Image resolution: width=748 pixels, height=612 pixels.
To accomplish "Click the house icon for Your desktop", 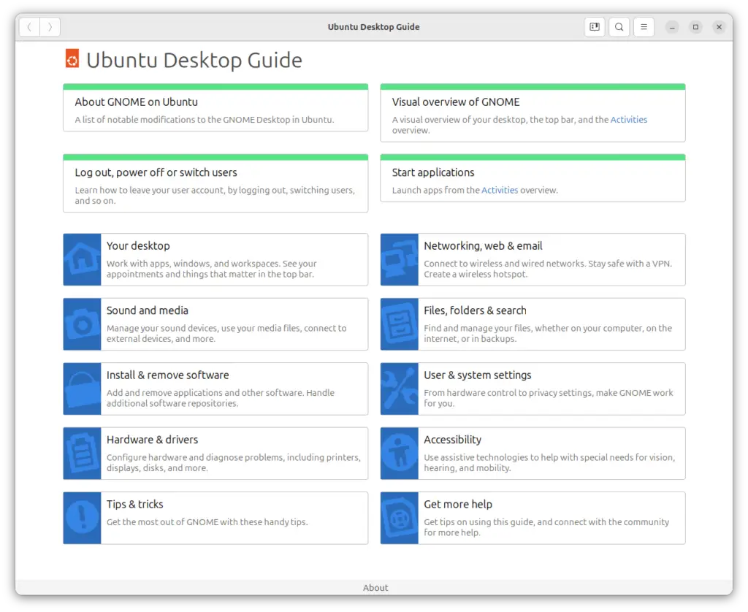I will click(82, 259).
